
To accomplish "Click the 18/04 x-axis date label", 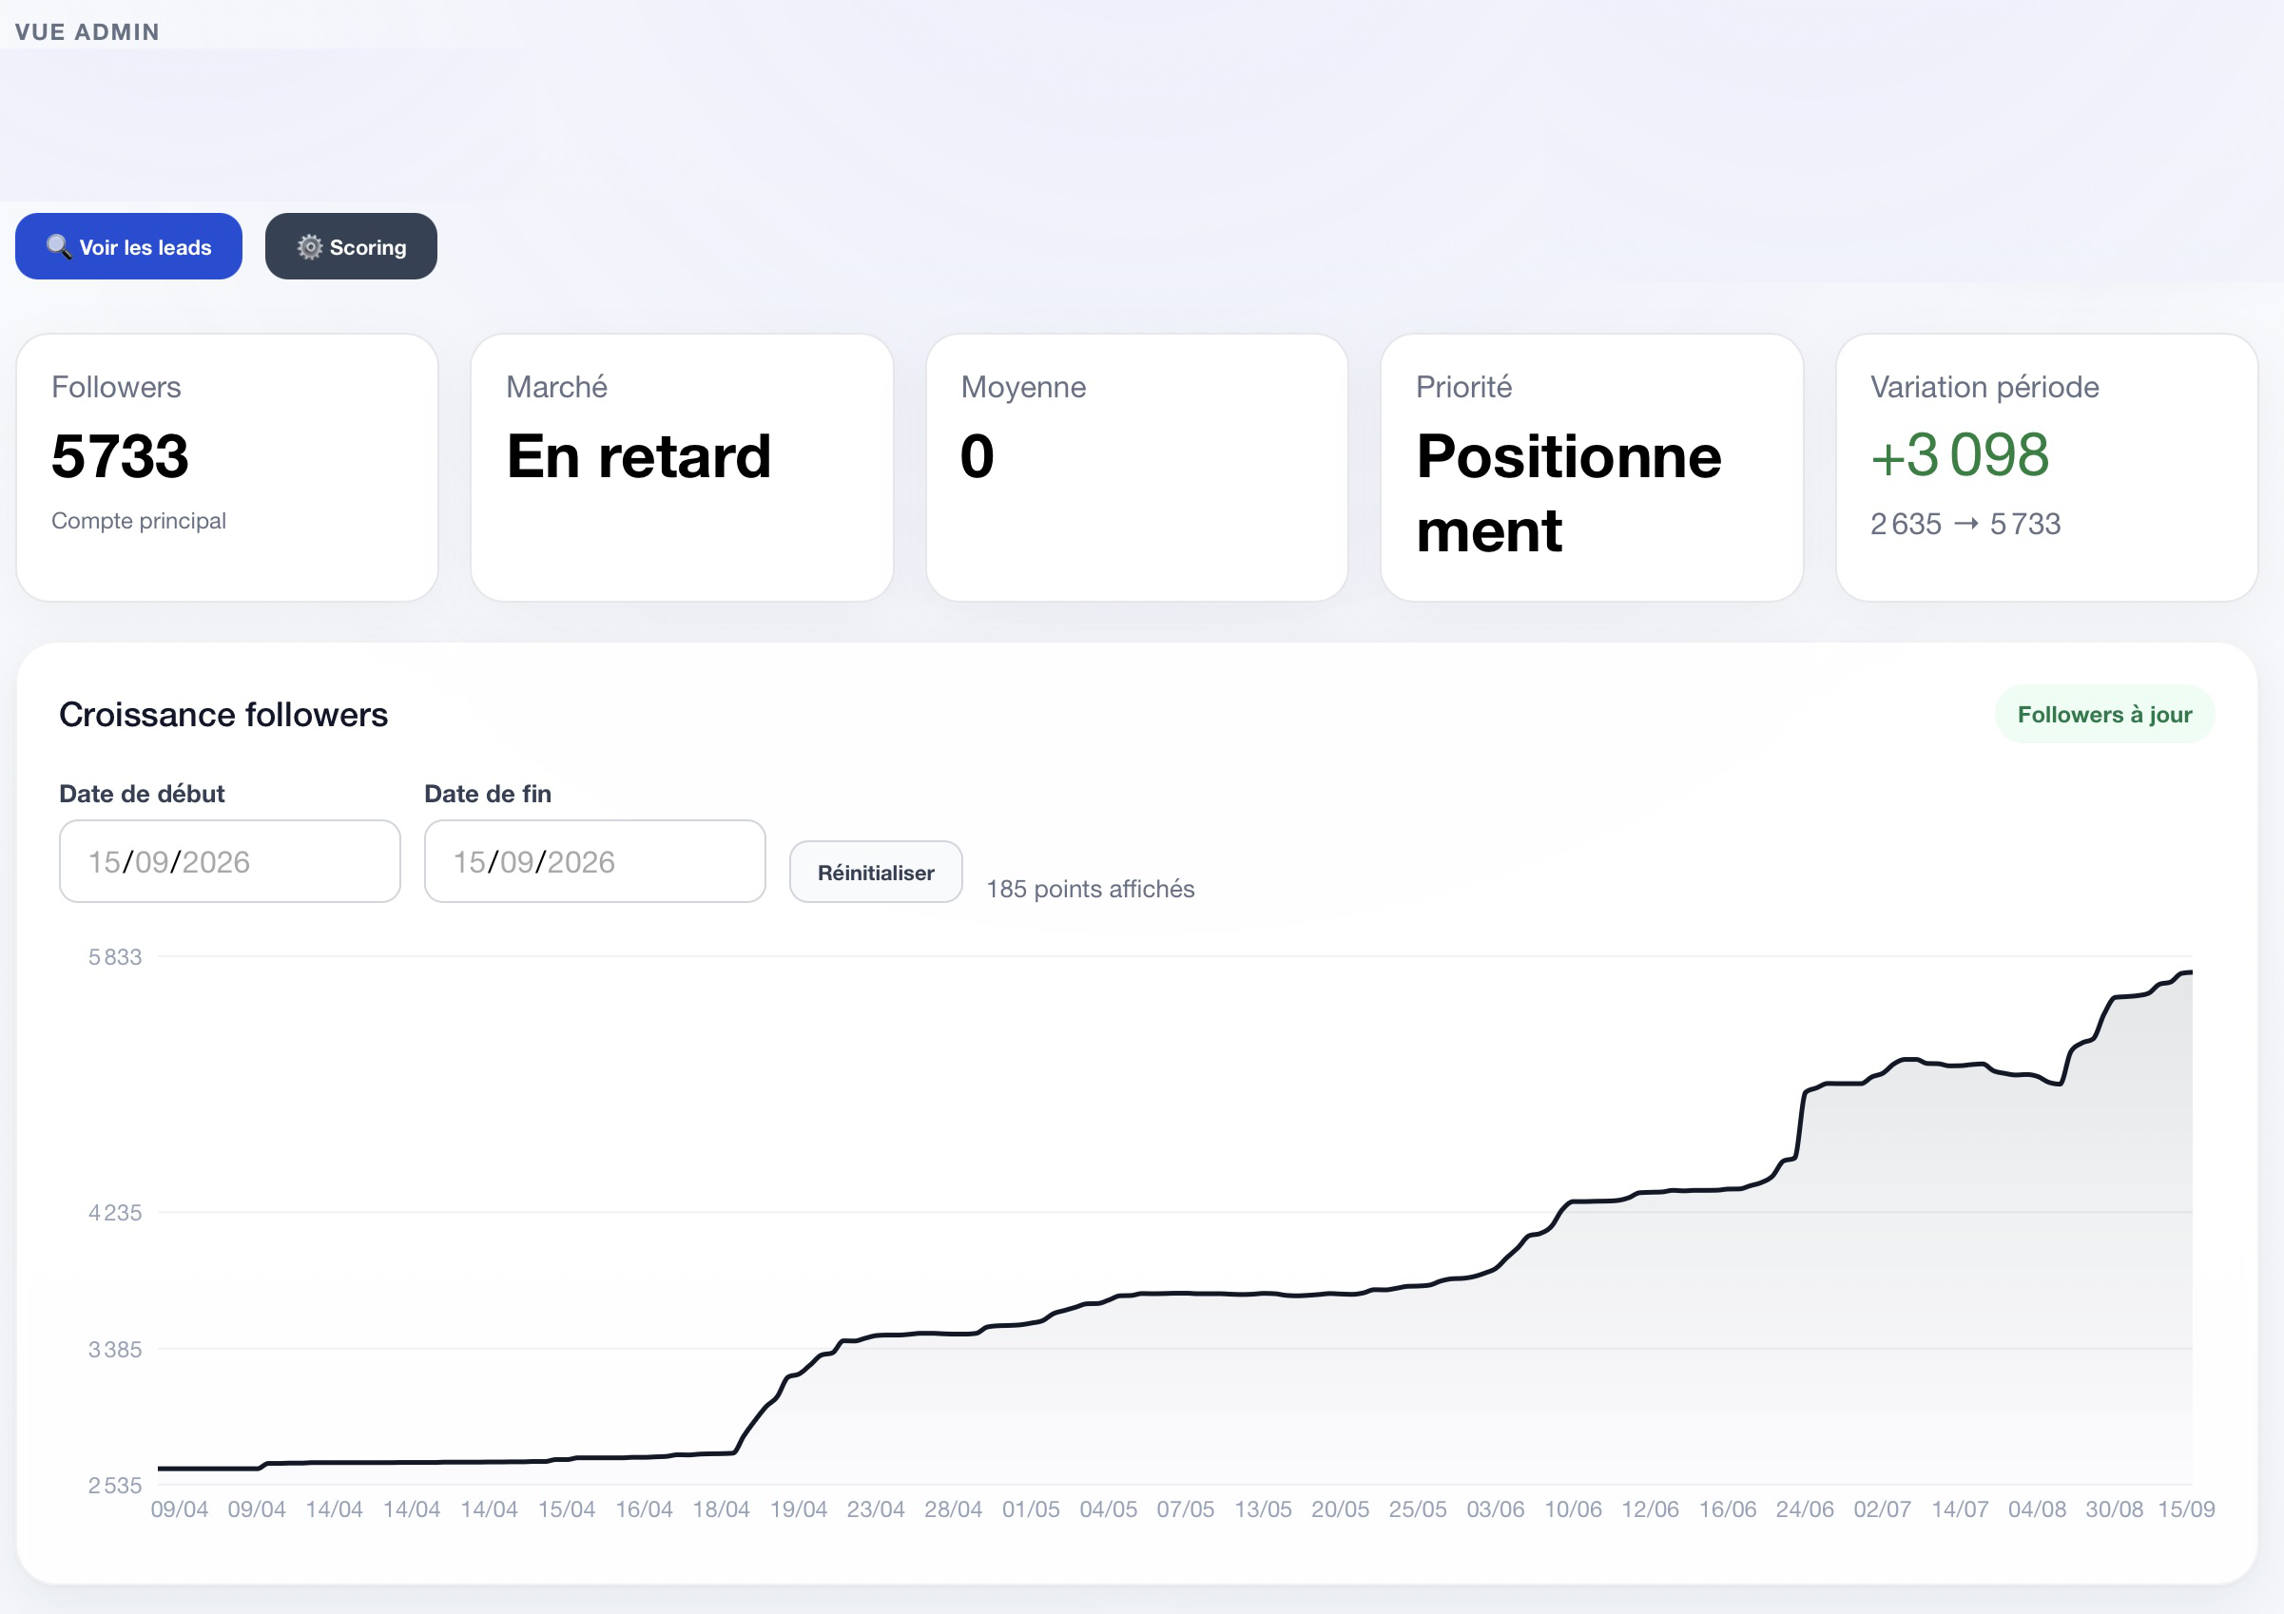I will pyautogui.click(x=721, y=1509).
